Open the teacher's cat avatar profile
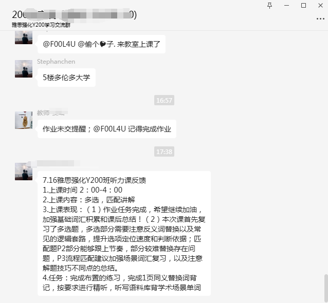 [x=24, y=120]
